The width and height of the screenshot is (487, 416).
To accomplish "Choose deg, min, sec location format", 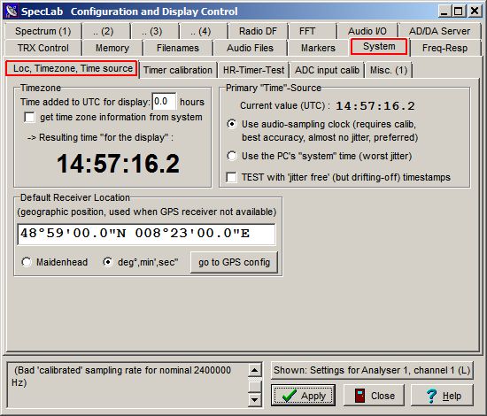I will (x=107, y=262).
